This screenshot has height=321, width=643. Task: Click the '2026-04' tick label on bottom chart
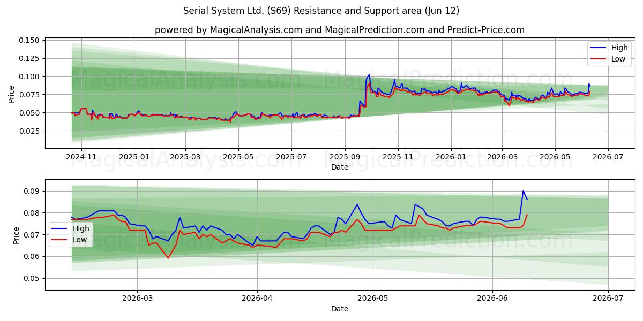coord(257,299)
